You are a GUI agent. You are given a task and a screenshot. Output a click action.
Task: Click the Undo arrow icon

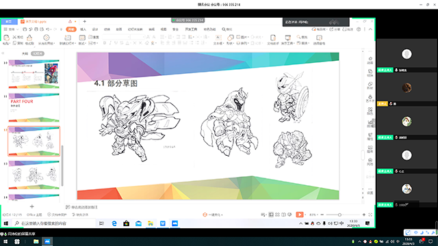(48, 29)
